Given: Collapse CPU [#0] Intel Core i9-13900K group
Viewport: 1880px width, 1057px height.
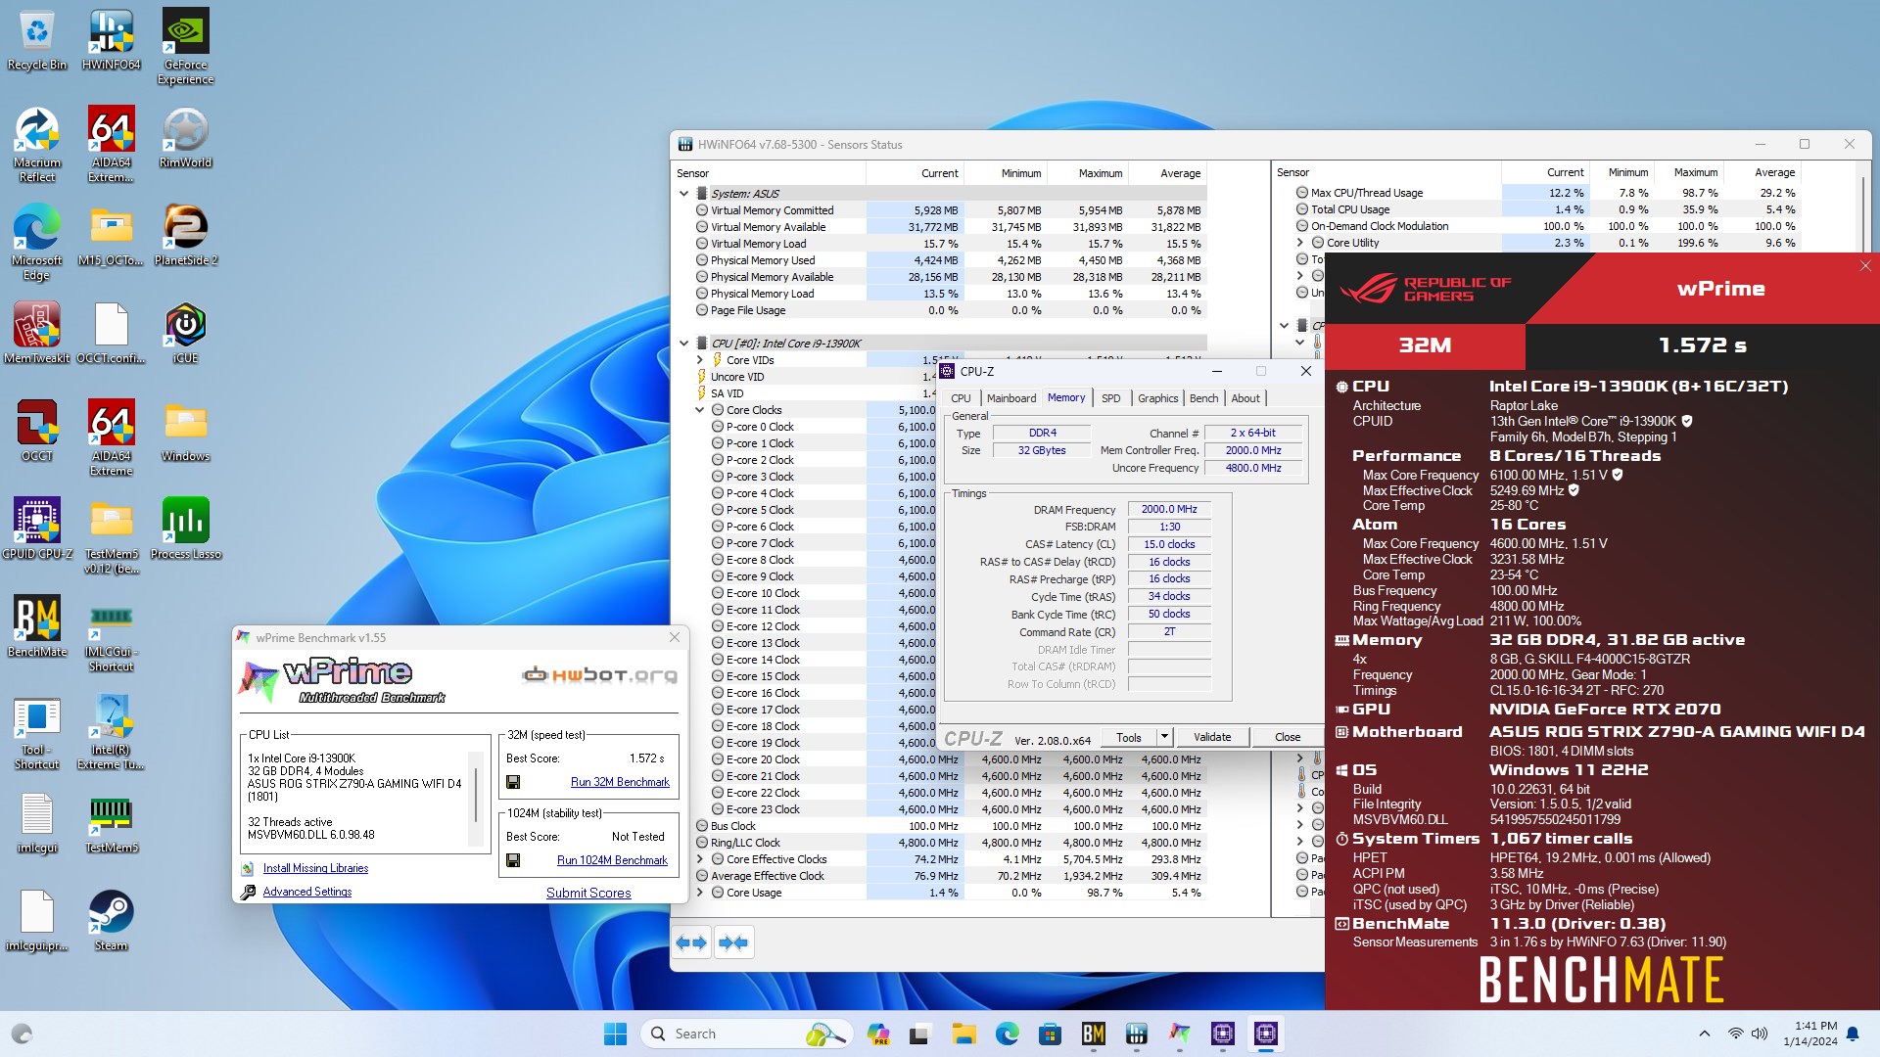Looking at the screenshot, I should [x=683, y=344].
